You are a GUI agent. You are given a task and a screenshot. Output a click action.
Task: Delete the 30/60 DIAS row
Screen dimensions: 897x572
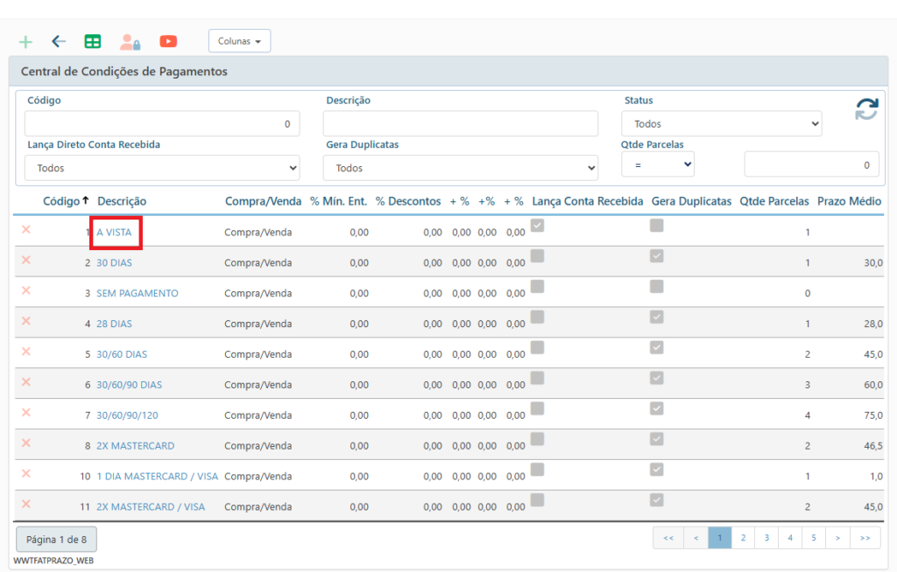(x=26, y=352)
